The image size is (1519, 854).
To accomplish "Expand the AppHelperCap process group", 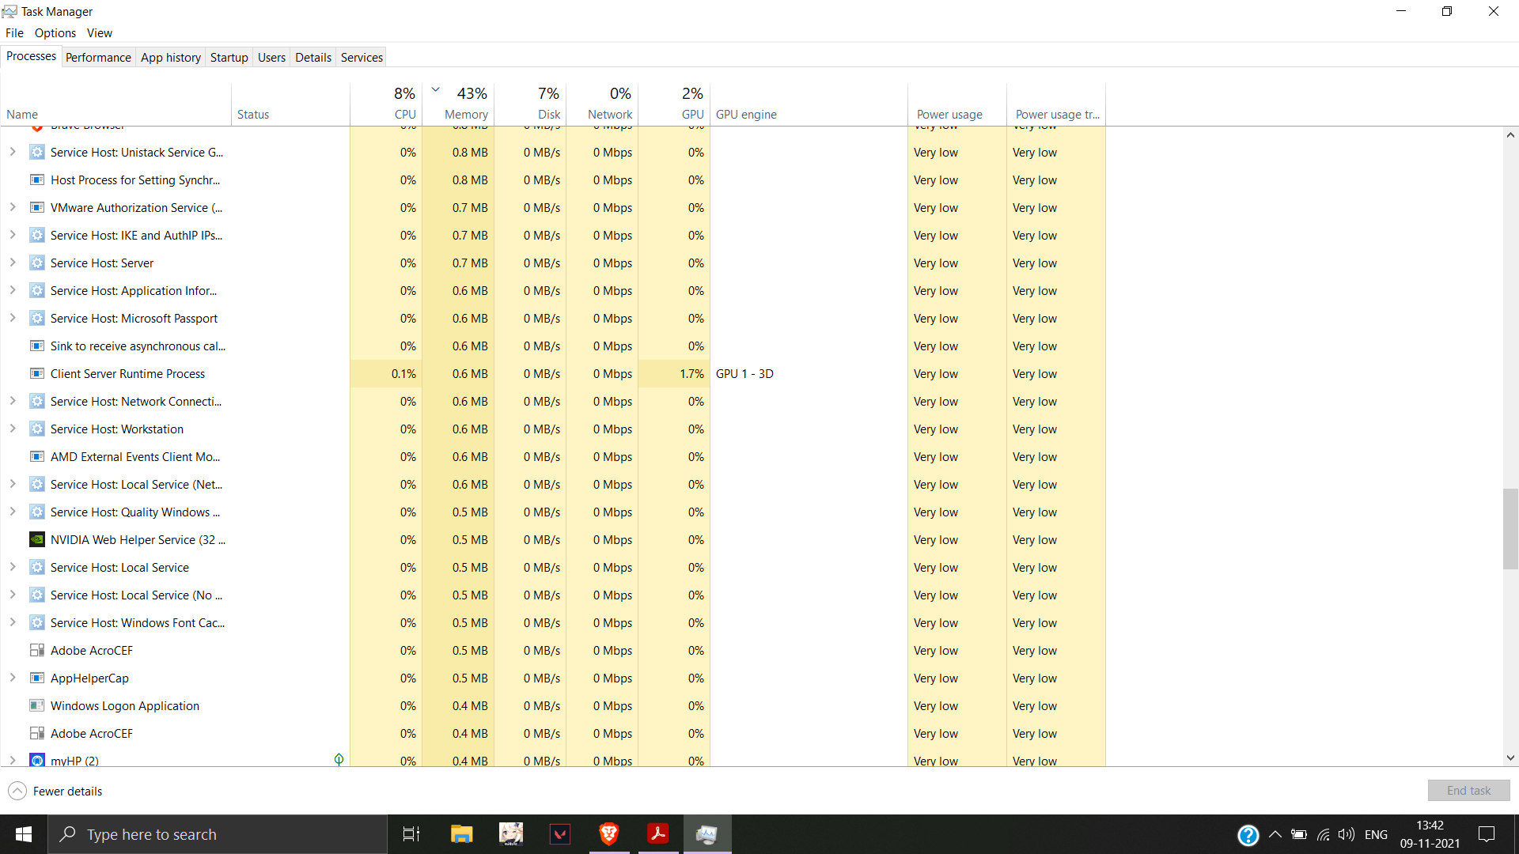I will click(x=13, y=678).
